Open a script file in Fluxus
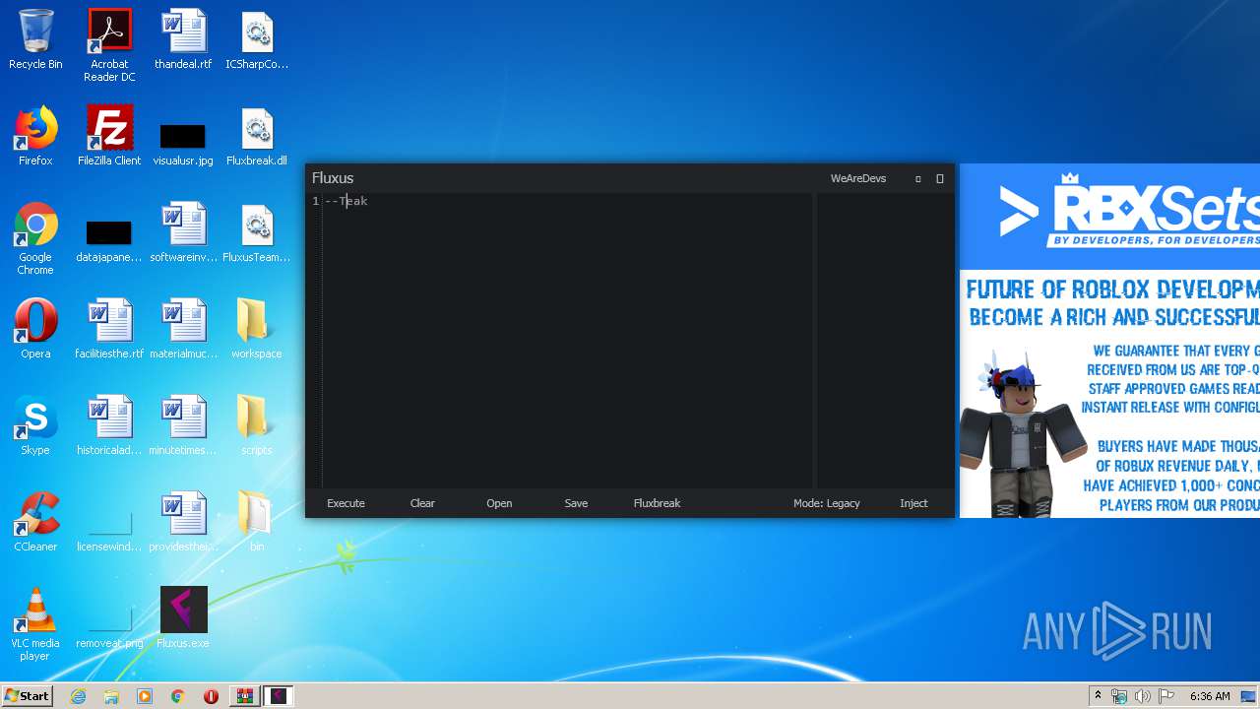 click(x=499, y=503)
